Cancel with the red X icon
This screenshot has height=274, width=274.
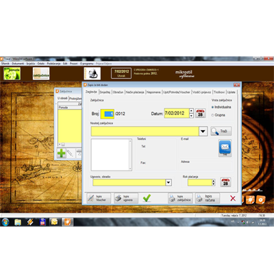[x=233, y=198]
